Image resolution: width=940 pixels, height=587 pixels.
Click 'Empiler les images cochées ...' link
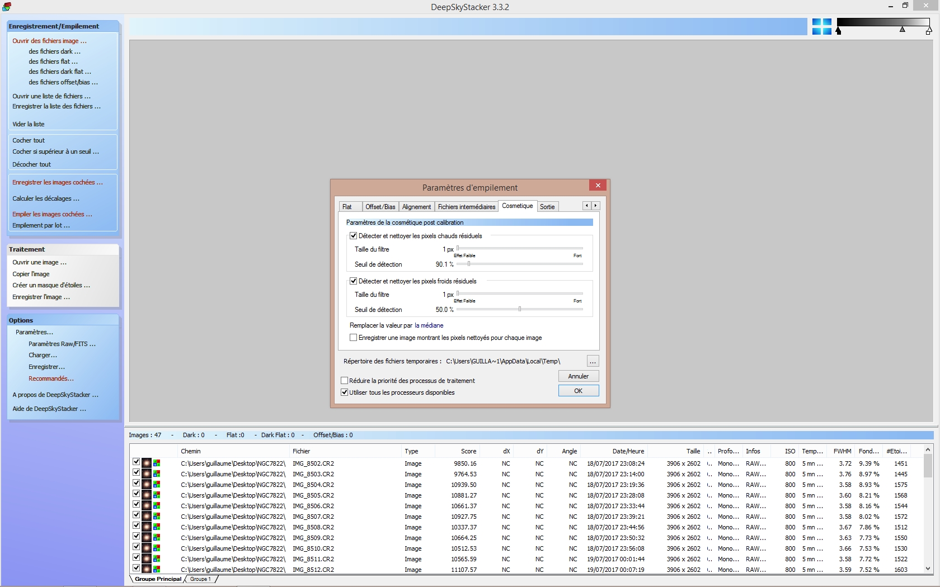tap(53, 214)
